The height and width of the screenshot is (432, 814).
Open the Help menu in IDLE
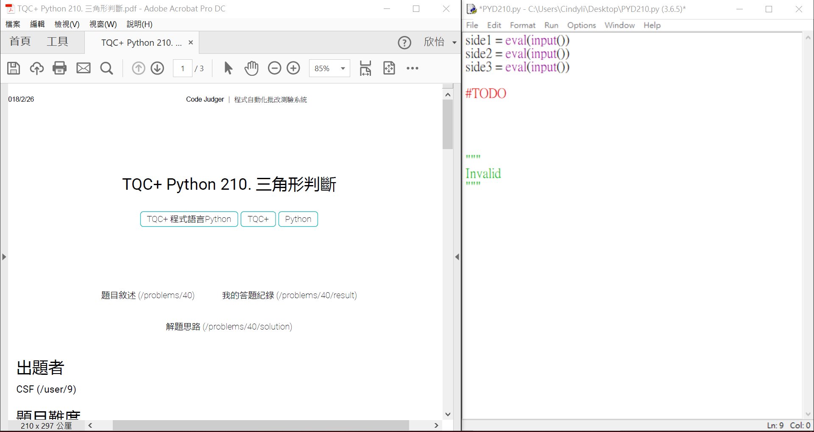652,25
